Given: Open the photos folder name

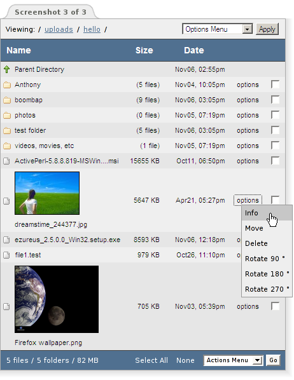Looking at the screenshot, I should (x=25, y=116).
